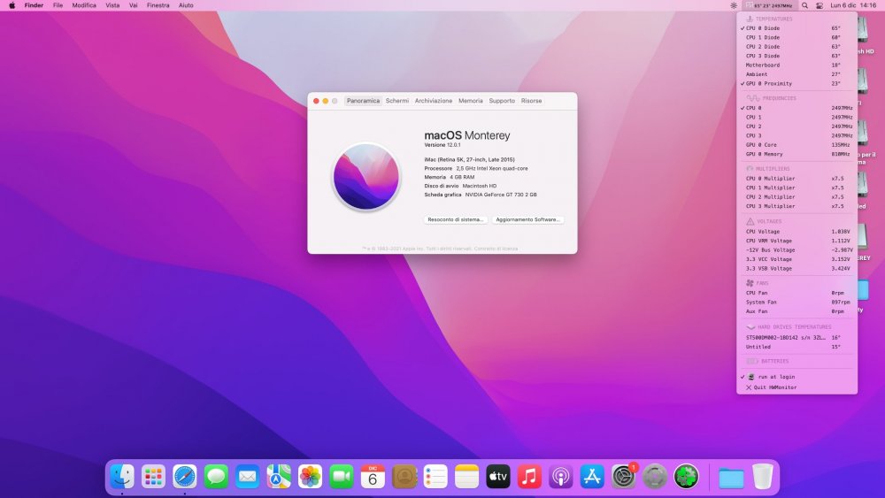The image size is (885, 498).
Task: Switch to the Supporto tab
Action: pyautogui.click(x=502, y=100)
